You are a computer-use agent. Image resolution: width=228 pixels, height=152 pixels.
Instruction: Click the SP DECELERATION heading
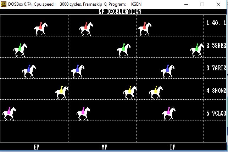click(120, 11)
